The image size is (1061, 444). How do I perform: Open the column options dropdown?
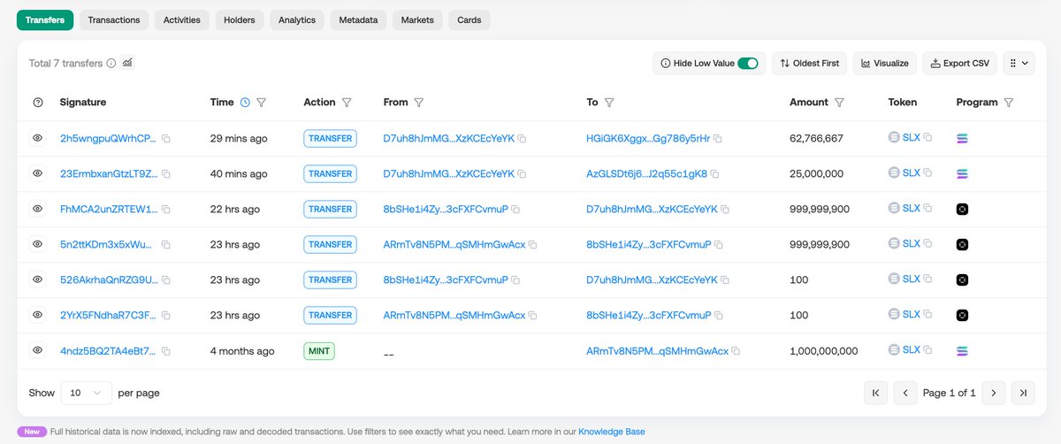1019,64
